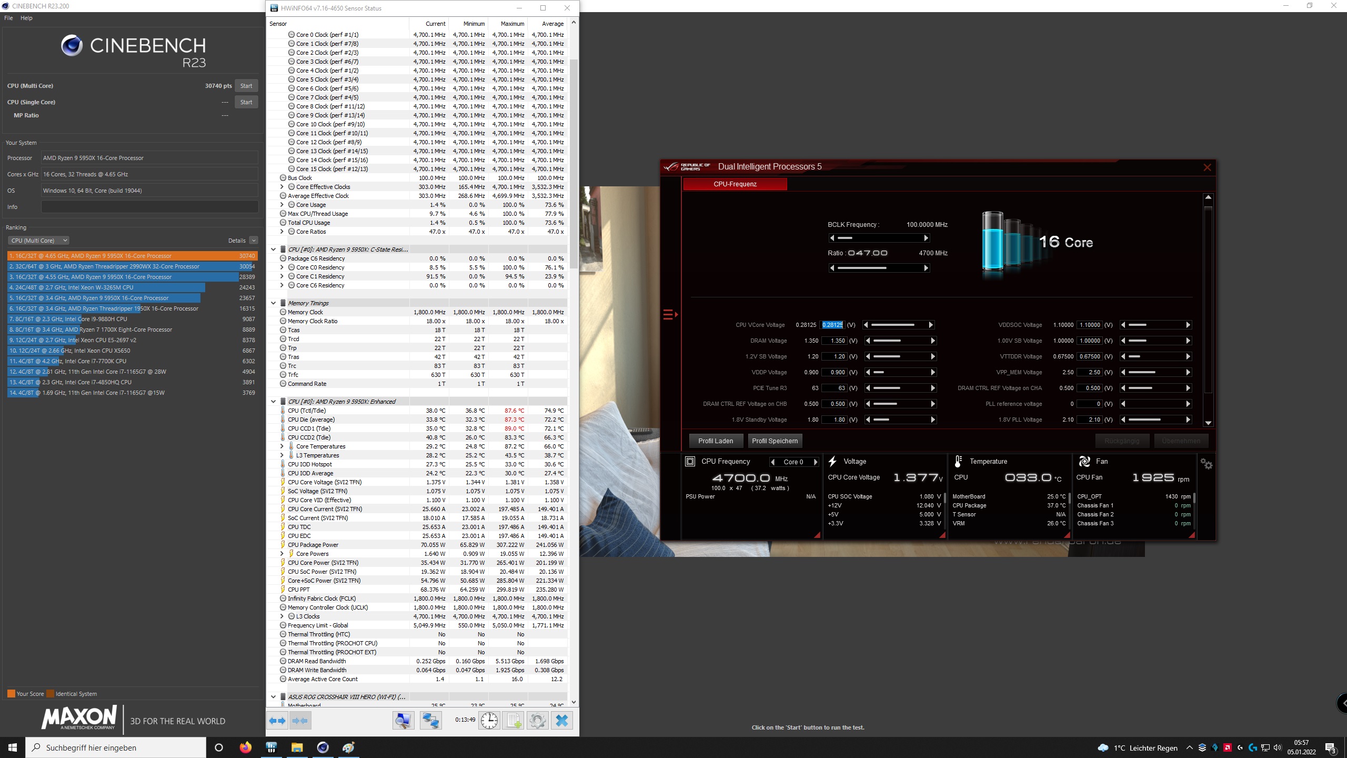Click the CPU VCore Voltage input field

[x=832, y=325]
